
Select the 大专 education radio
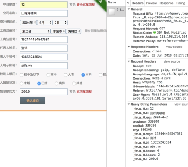point(65,75)
